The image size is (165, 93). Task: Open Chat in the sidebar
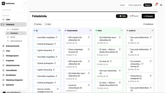tap(14, 51)
